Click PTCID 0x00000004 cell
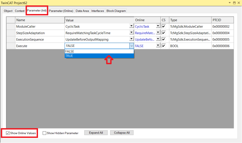The height and width of the screenshot is (143, 242). [x=222, y=33]
